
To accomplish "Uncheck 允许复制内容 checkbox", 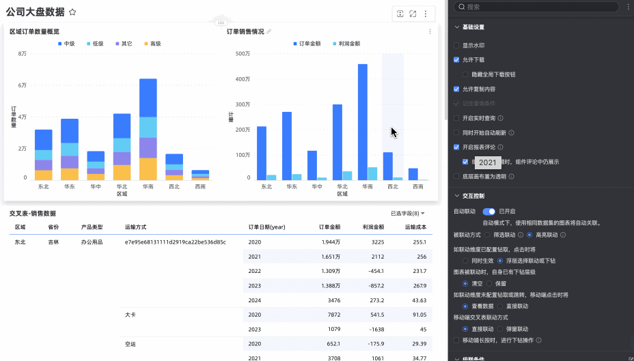I will (x=456, y=89).
